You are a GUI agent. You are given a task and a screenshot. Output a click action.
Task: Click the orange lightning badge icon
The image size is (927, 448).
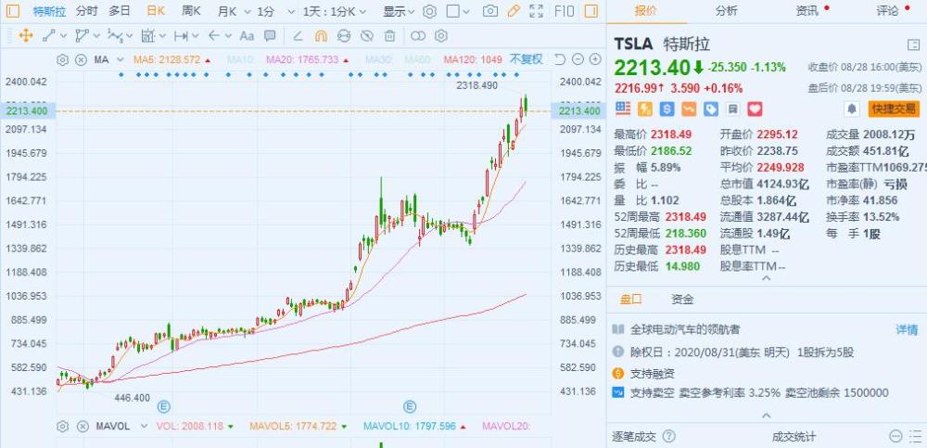coord(645,109)
